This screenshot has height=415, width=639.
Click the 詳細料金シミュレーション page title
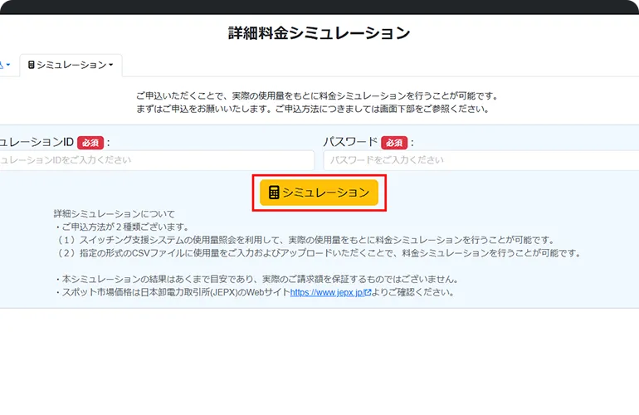(x=319, y=33)
